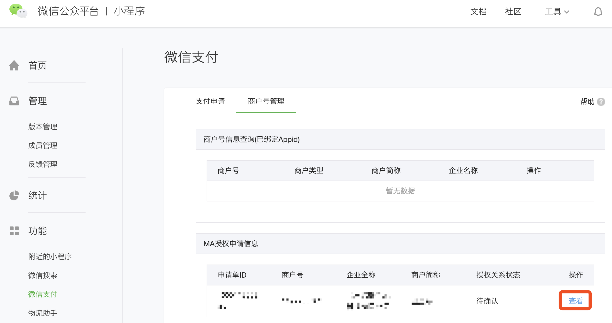Navigate to 物流助手
612x323 pixels.
click(43, 313)
